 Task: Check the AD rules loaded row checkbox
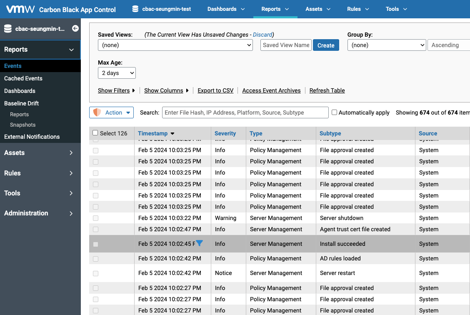pos(95,259)
